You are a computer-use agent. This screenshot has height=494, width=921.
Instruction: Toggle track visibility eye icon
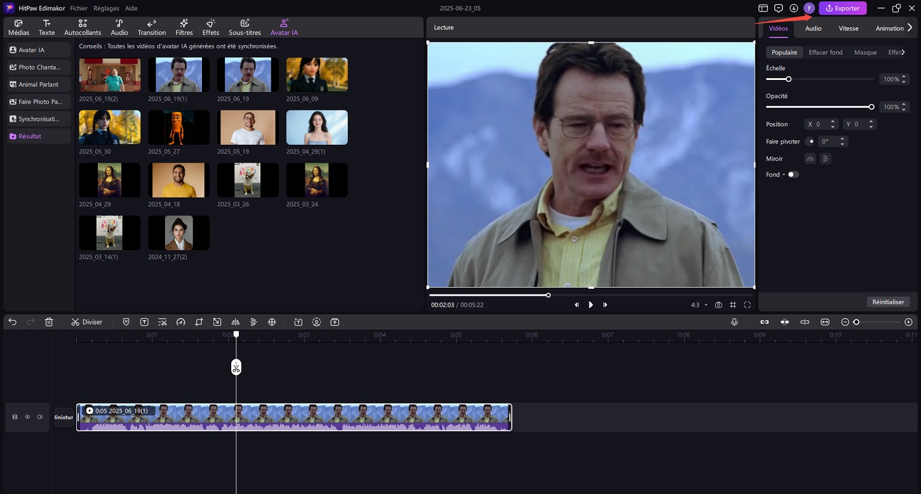27,417
